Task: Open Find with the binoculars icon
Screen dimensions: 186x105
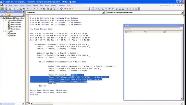Action: [x=24, y=8]
